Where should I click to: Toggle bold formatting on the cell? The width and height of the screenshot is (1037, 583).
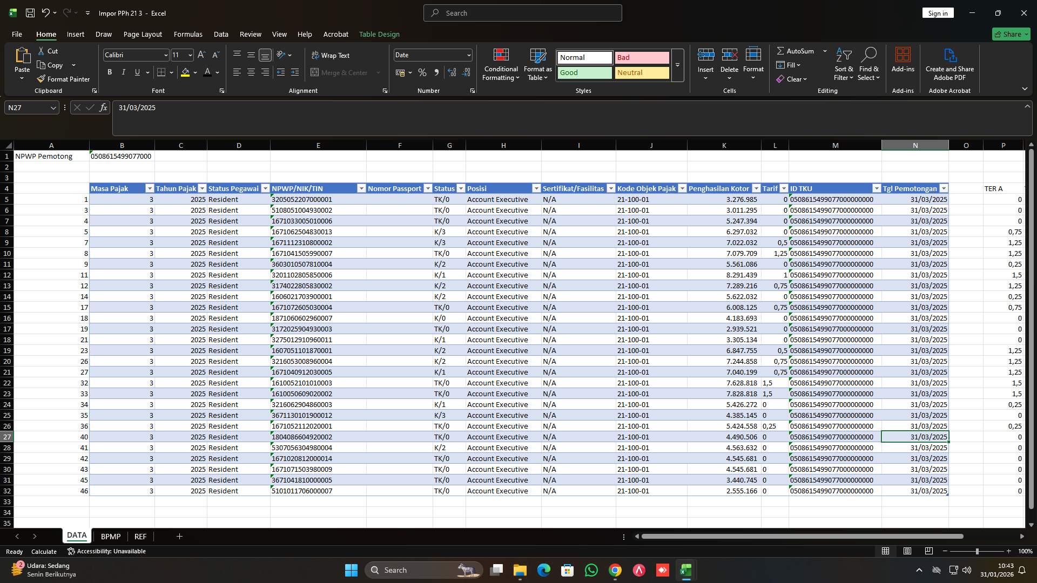click(109, 72)
